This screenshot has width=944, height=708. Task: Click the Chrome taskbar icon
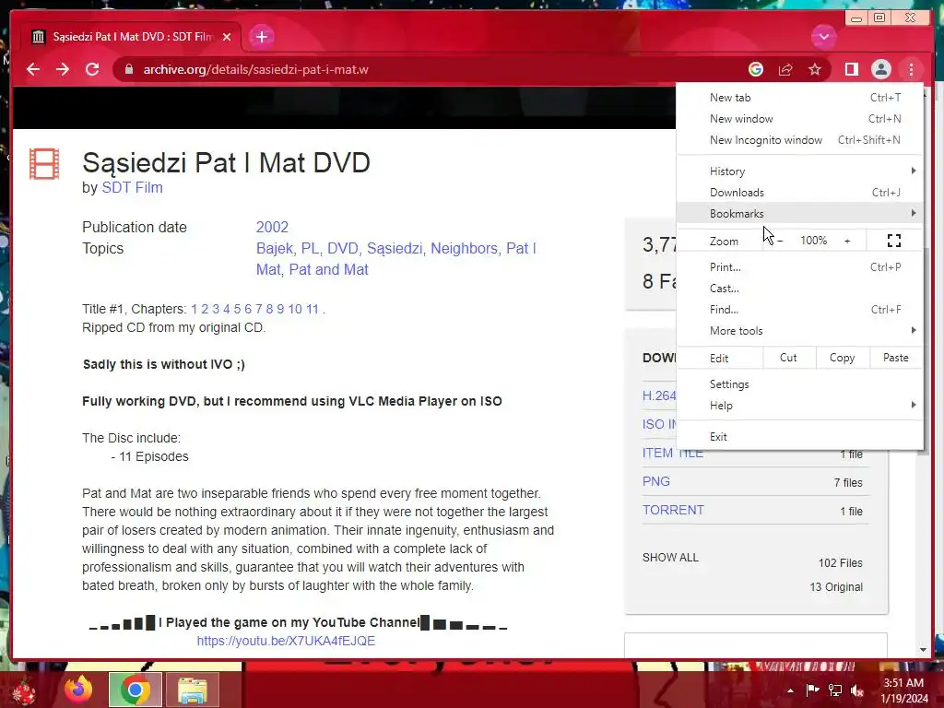tap(135, 690)
